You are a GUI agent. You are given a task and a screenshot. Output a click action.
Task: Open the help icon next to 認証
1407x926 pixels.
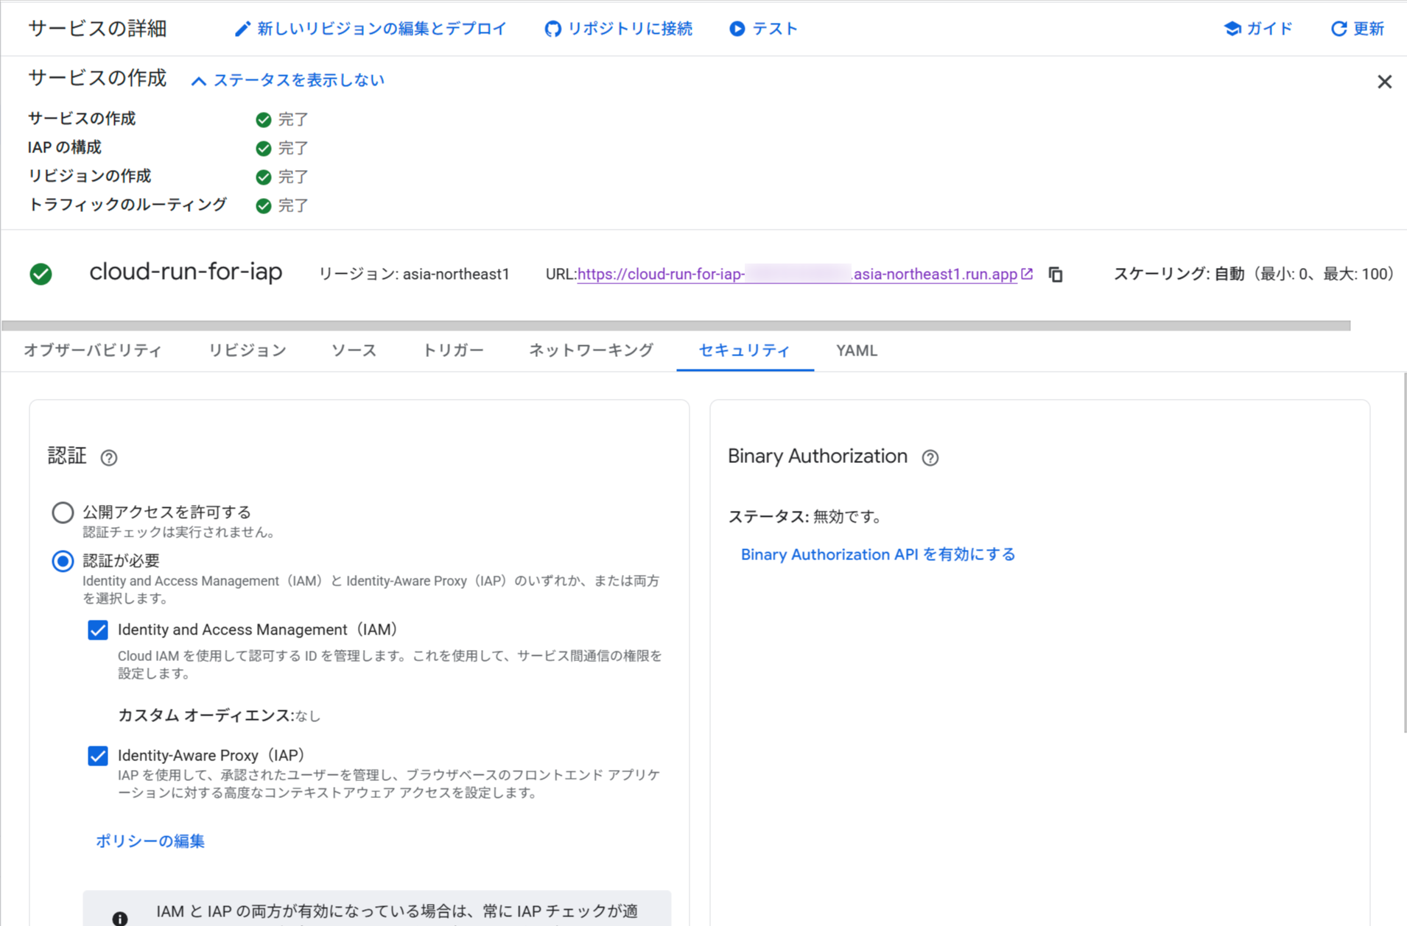[108, 457]
